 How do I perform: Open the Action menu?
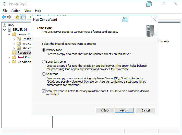tap(16, 11)
